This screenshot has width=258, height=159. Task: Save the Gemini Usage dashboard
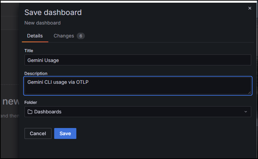click(65, 133)
